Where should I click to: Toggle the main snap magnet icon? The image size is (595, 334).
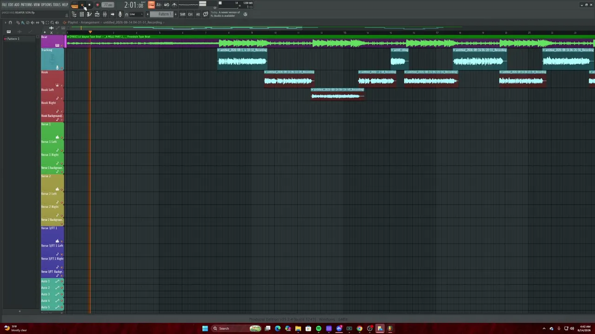(126, 14)
